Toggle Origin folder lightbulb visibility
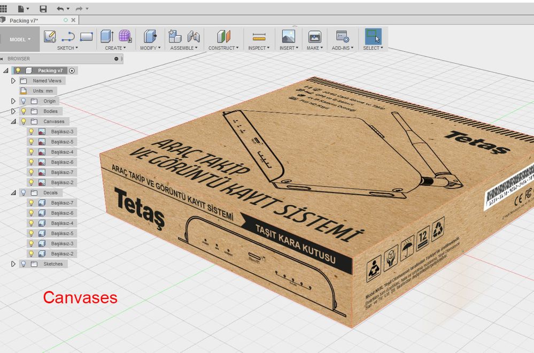 (24, 101)
